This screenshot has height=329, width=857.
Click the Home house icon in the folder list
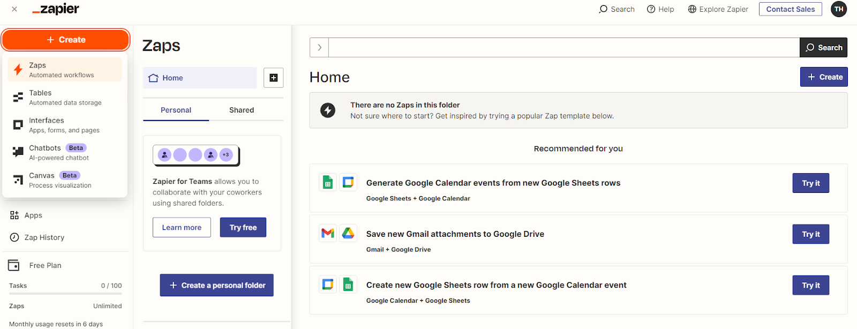153,78
